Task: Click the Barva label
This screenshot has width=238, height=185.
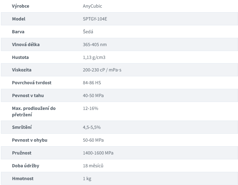Action: click(18, 32)
